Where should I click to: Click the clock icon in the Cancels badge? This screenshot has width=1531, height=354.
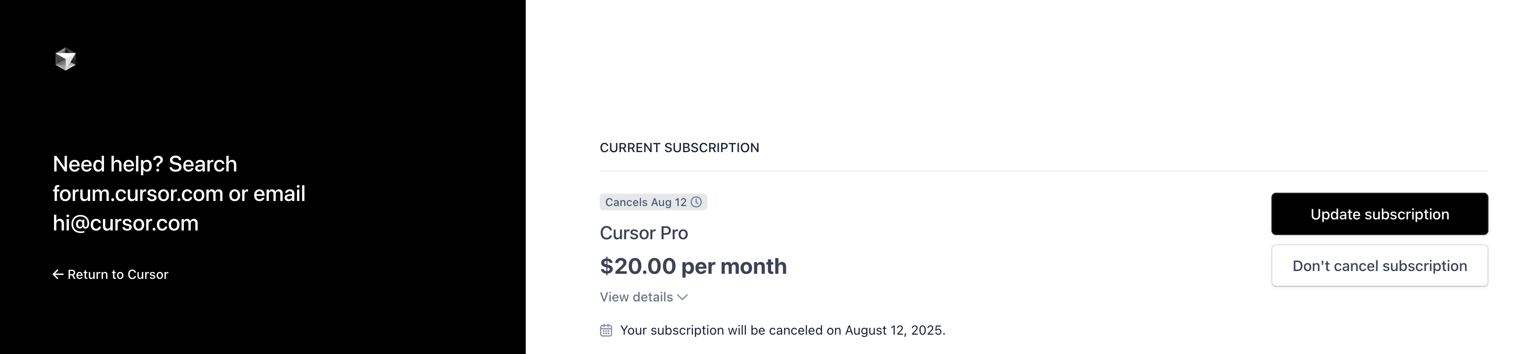coord(696,202)
